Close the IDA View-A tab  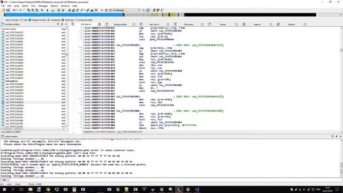coord(100,24)
